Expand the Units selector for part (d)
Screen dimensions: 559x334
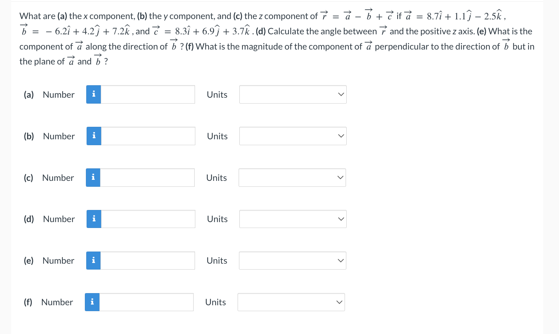(293, 219)
